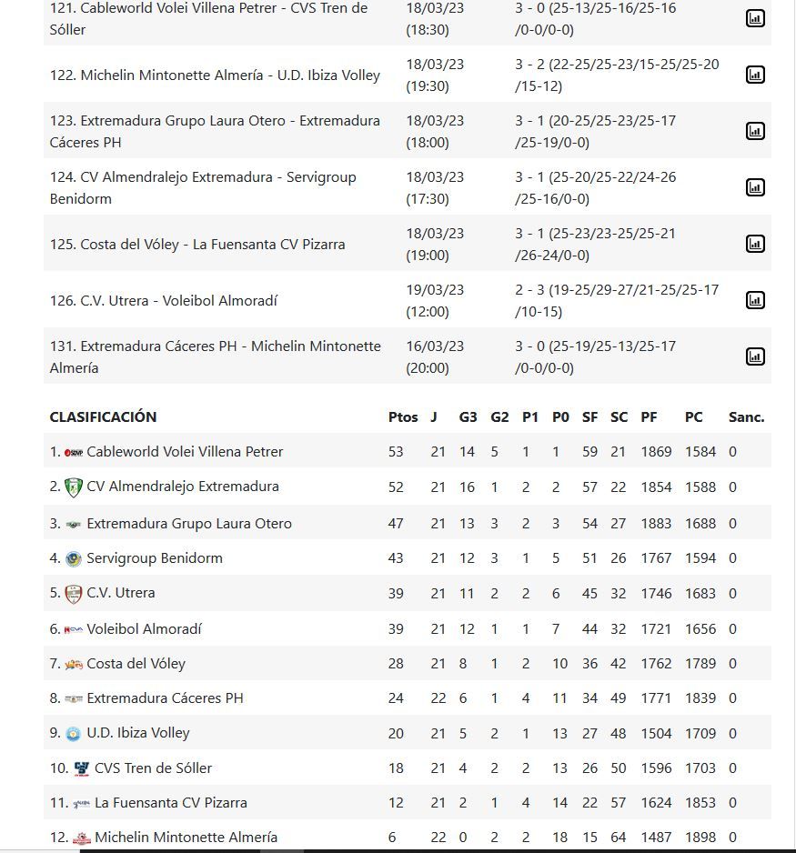Click Servigroup Benidorm team crest

[74, 558]
